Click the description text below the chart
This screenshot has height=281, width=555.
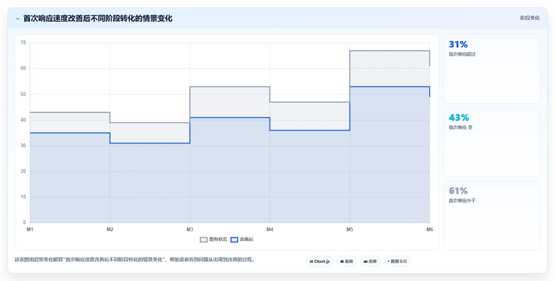point(135,259)
